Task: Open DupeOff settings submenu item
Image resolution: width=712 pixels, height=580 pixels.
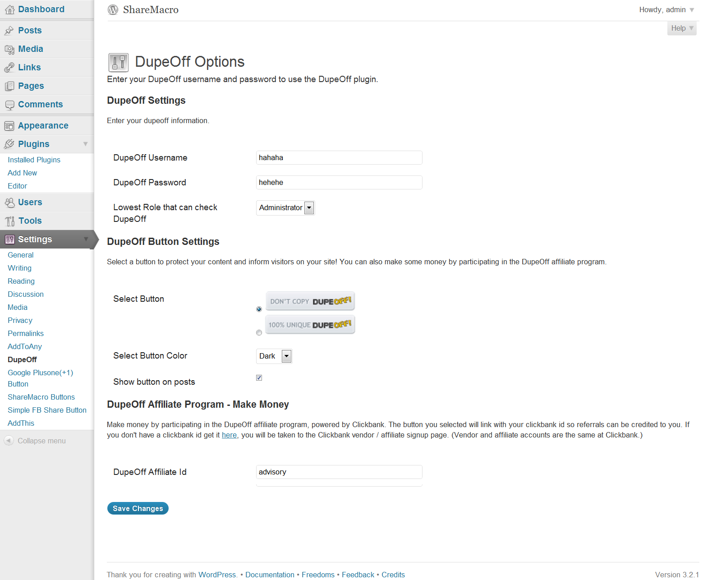Action: [x=23, y=359]
